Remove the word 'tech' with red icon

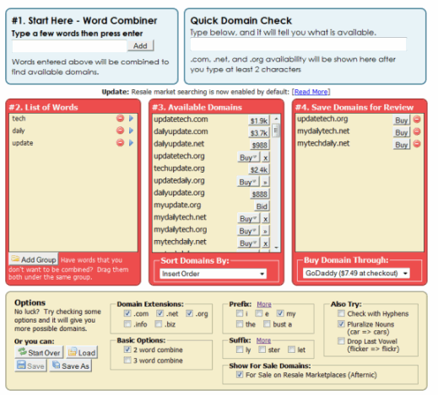pyautogui.click(x=120, y=118)
